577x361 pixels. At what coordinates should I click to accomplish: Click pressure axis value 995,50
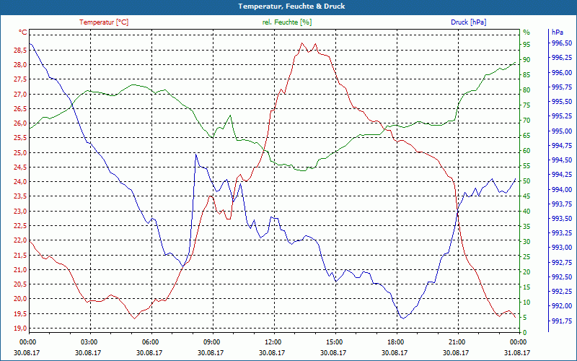pyautogui.click(x=562, y=102)
